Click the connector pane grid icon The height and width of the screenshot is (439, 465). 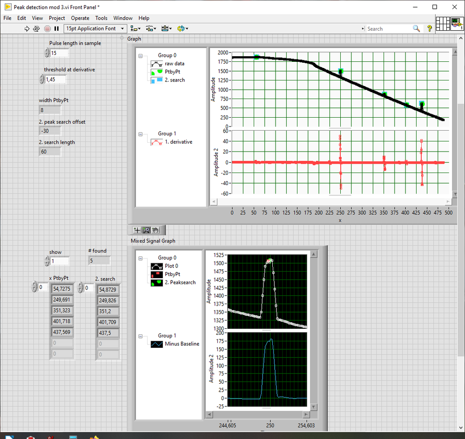click(x=443, y=23)
